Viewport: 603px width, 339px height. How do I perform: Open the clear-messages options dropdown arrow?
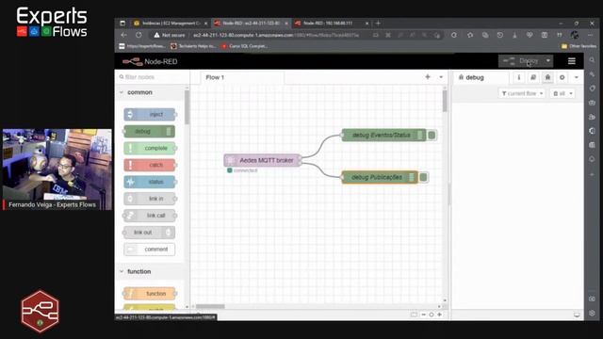571,93
